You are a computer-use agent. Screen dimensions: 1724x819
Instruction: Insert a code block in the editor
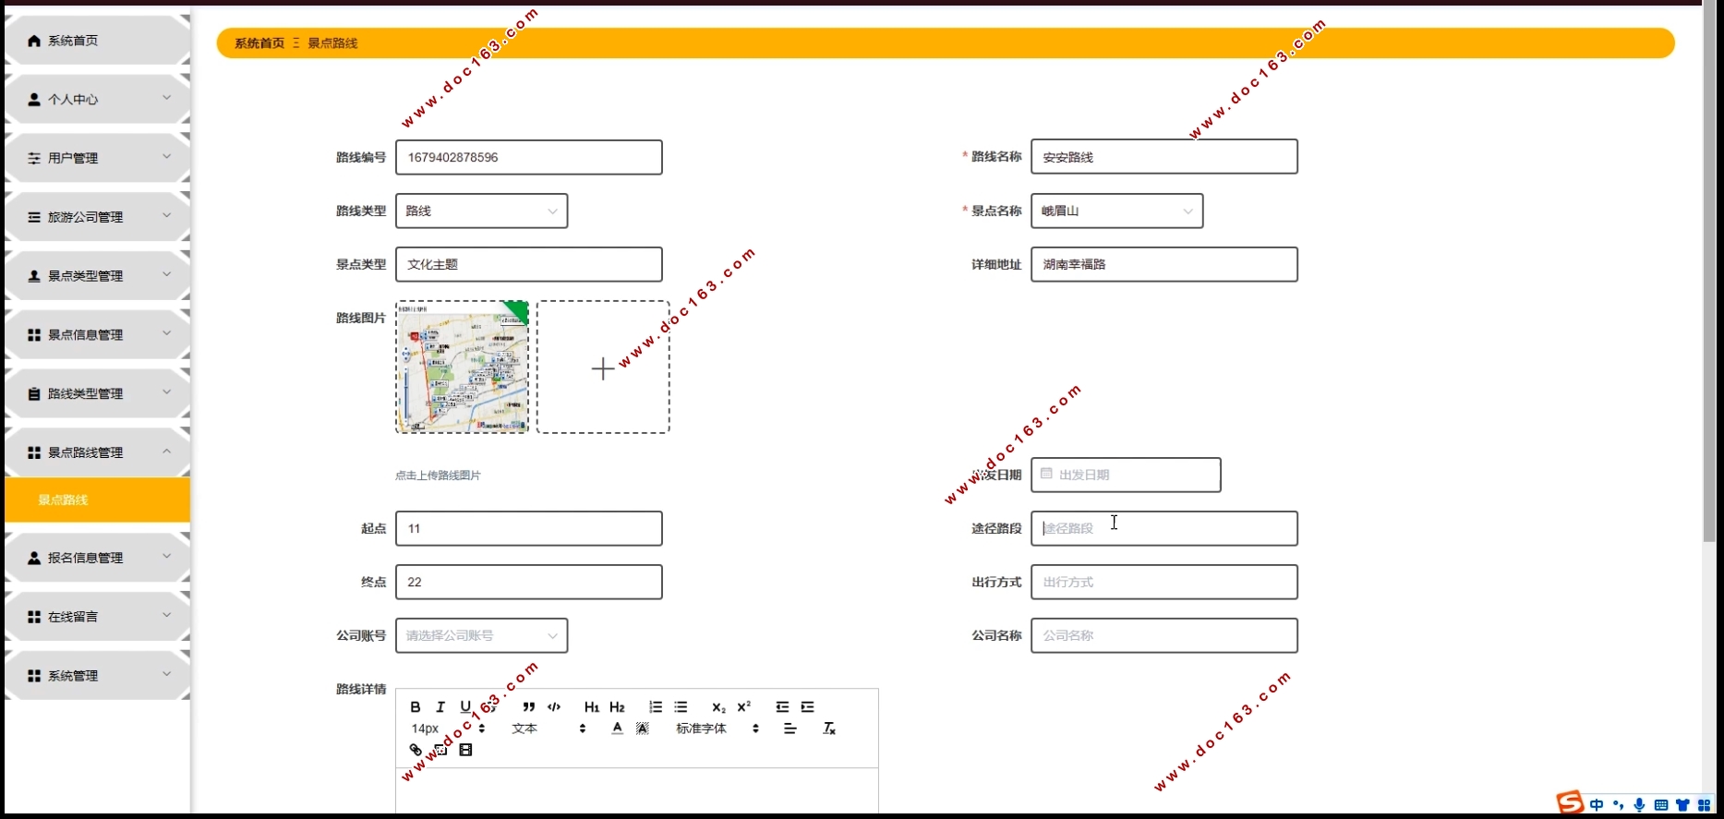[554, 707]
